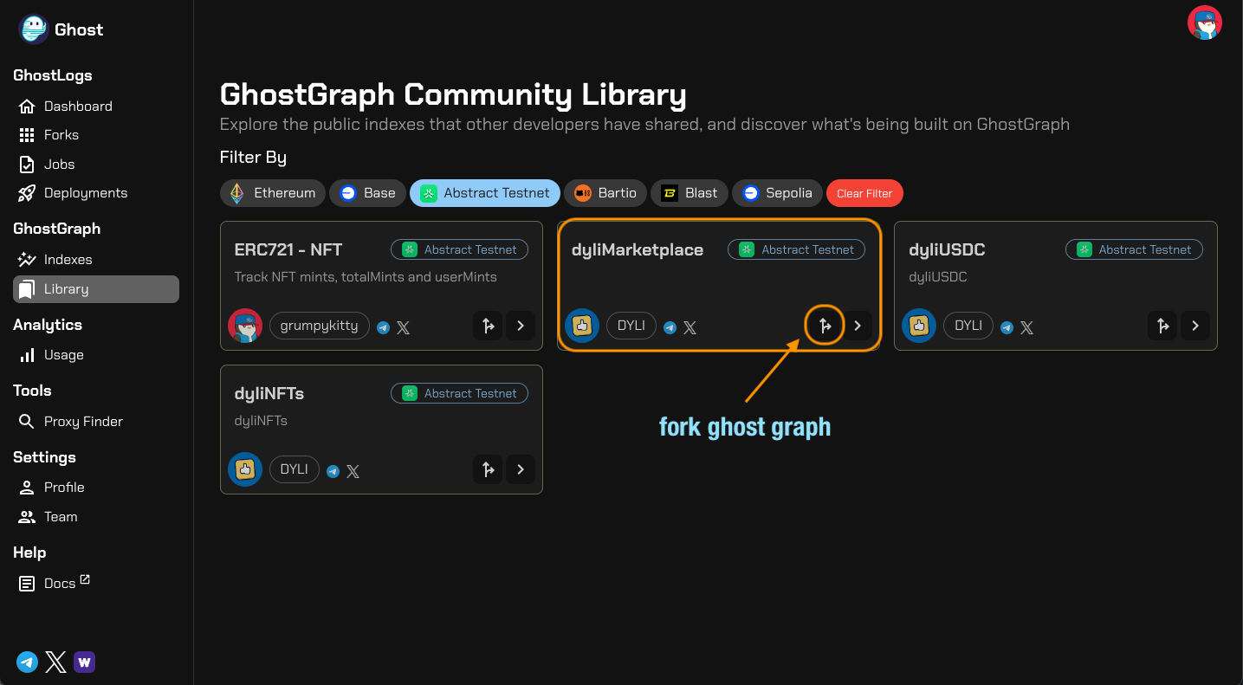Click the Telegram icon on the ERC721 card
Viewport: 1243px width, 685px height.
(382, 326)
